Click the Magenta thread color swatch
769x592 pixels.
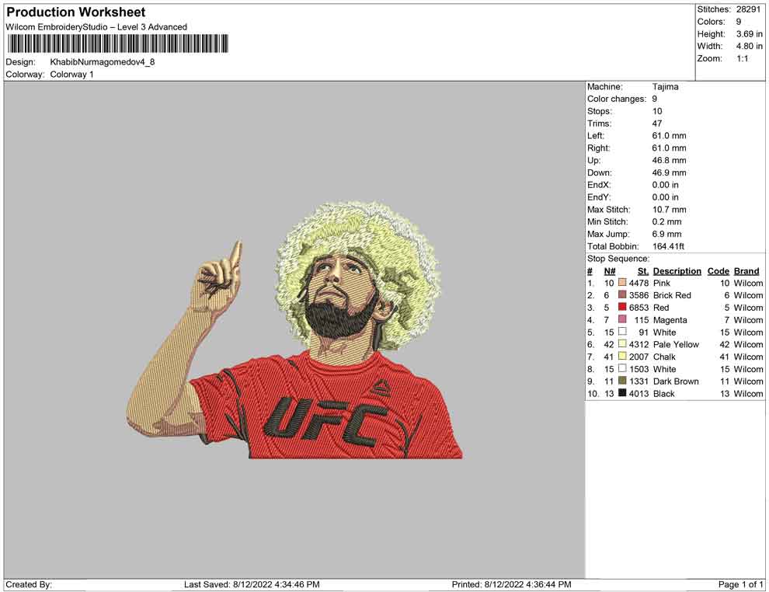point(622,319)
